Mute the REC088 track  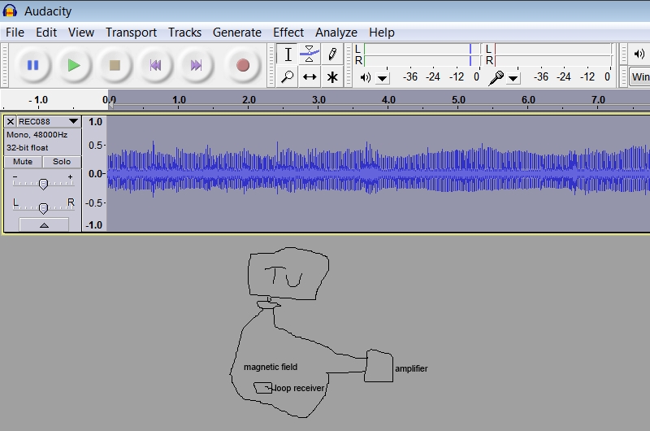click(x=23, y=162)
